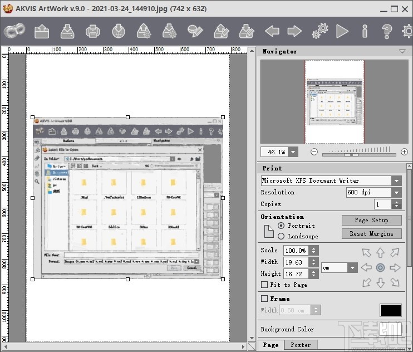Click the save image toolbar icon

tap(67, 31)
